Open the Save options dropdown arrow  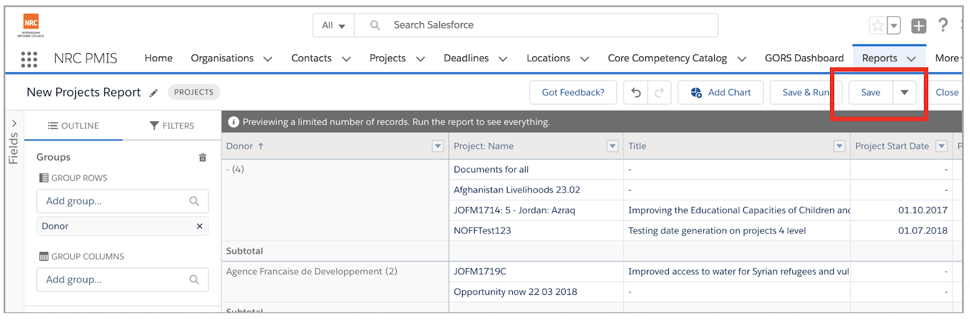pos(905,93)
